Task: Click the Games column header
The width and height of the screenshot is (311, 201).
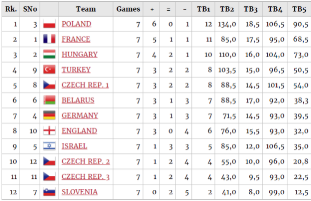Action: click(128, 9)
